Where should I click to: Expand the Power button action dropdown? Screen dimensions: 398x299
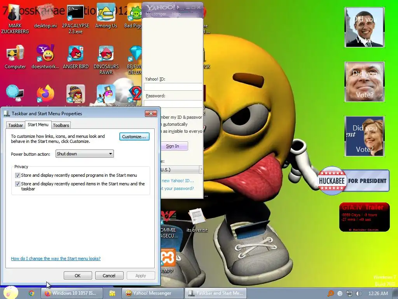coord(84,153)
